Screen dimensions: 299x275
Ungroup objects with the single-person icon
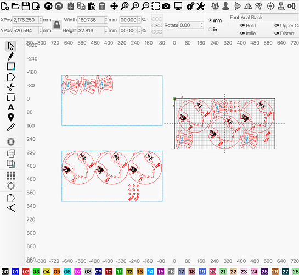(x=225, y=6)
